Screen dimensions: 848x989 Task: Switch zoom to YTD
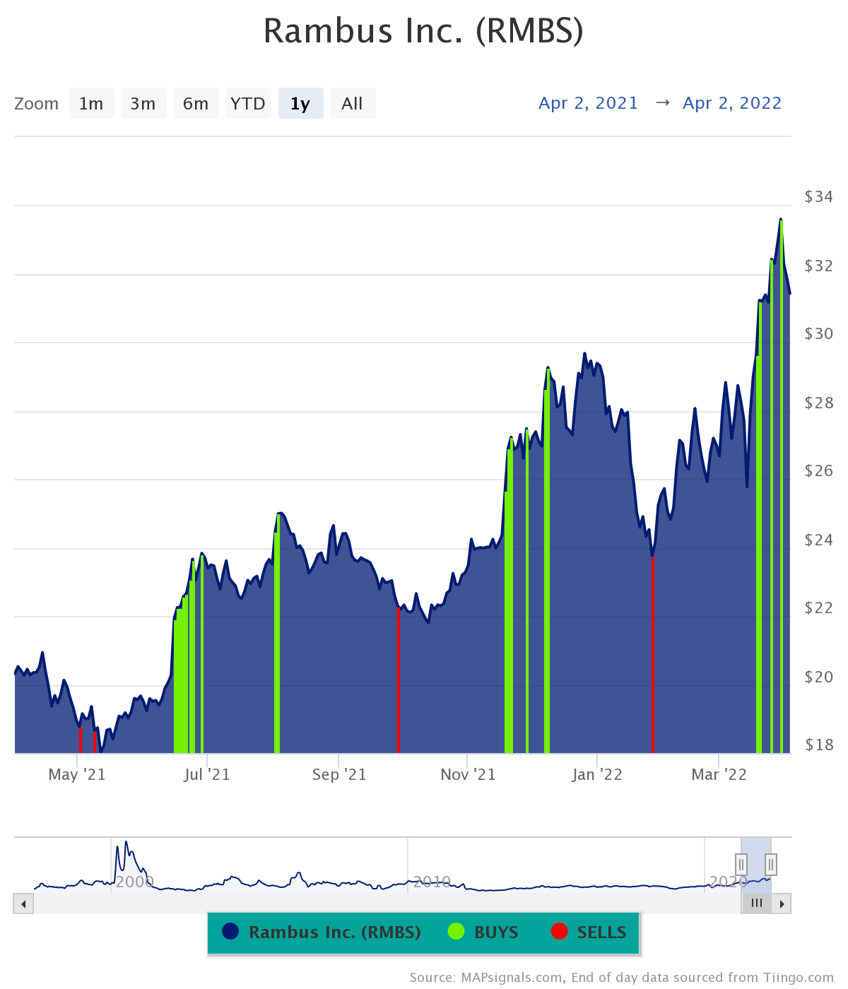248,104
